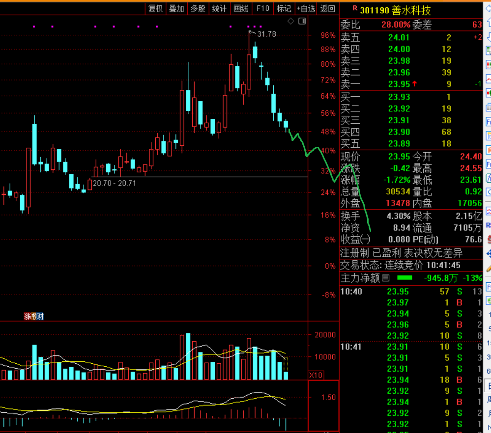The image size is (491, 433).
Task: Select the 卖四 24.00 ask row
Action: 411,49
